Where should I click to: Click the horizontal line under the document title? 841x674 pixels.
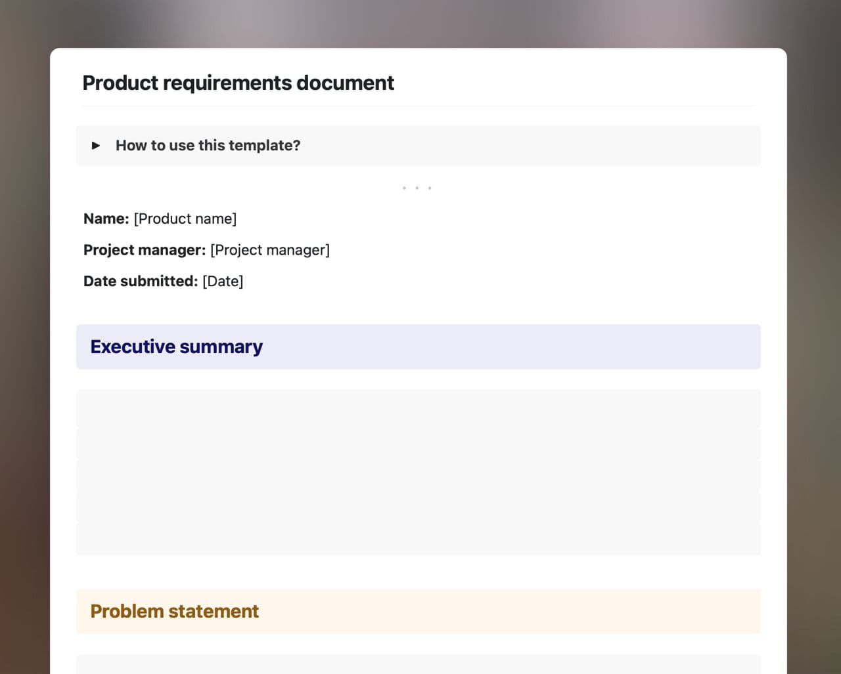[x=418, y=106]
